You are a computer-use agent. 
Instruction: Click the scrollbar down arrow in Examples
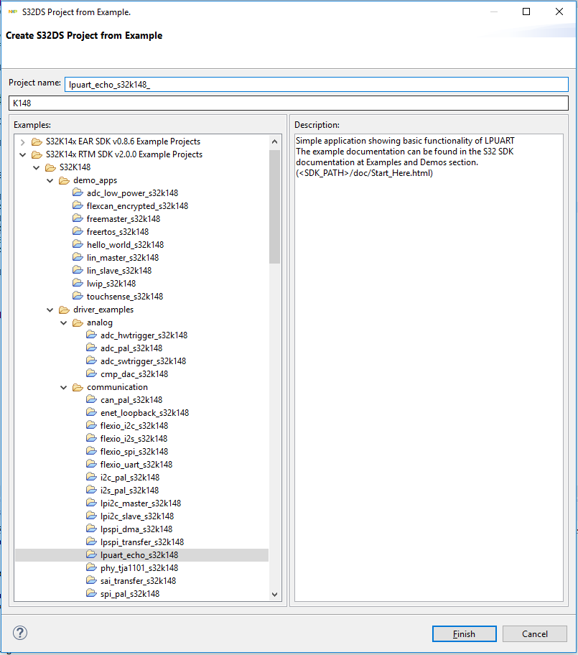(274, 594)
